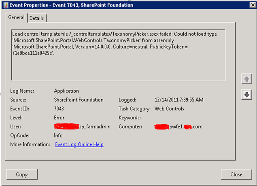Click the OpCode label

click(20, 135)
